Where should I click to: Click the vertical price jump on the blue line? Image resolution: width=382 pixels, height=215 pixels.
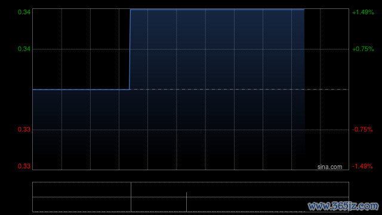130,50
